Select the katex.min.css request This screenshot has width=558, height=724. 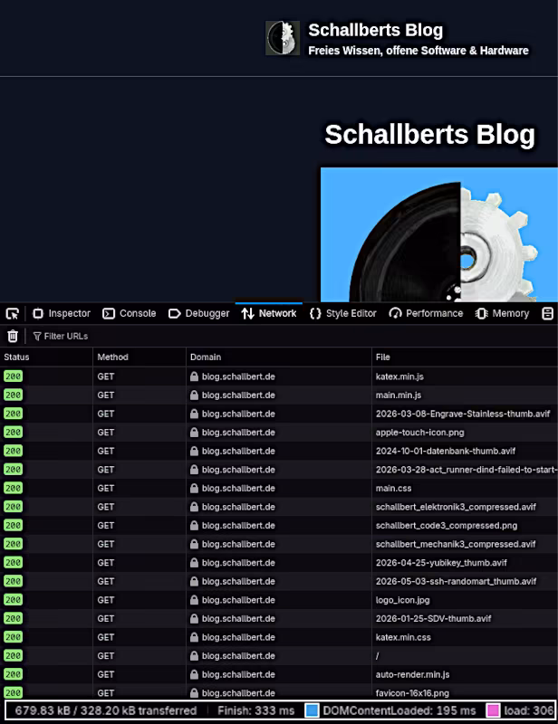[x=279, y=637]
